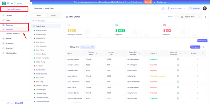The width and height of the screenshot is (210, 107).
Task: Open Expense Name column options menu
Action: (x=102, y=53)
